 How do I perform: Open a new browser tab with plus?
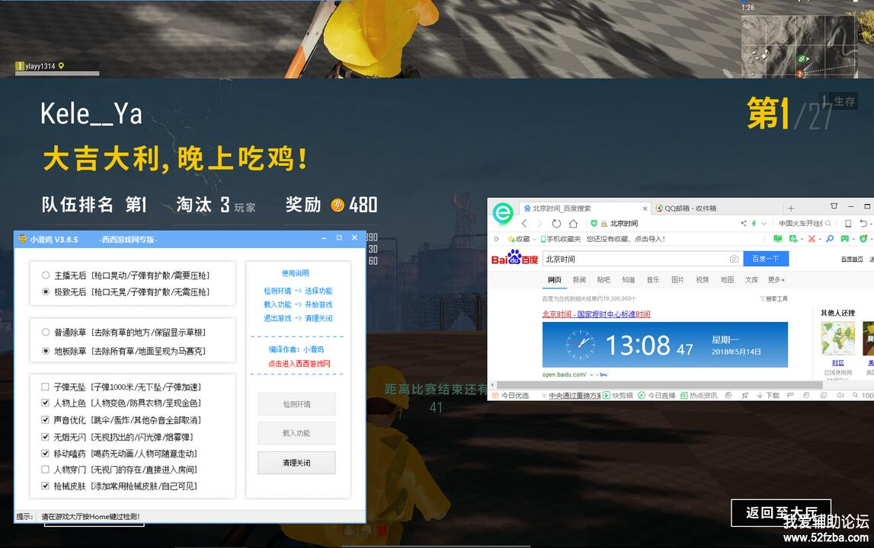coord(790,209)
